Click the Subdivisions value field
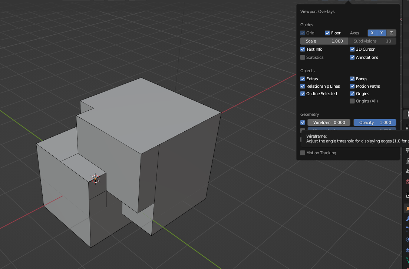 point(372,41)
